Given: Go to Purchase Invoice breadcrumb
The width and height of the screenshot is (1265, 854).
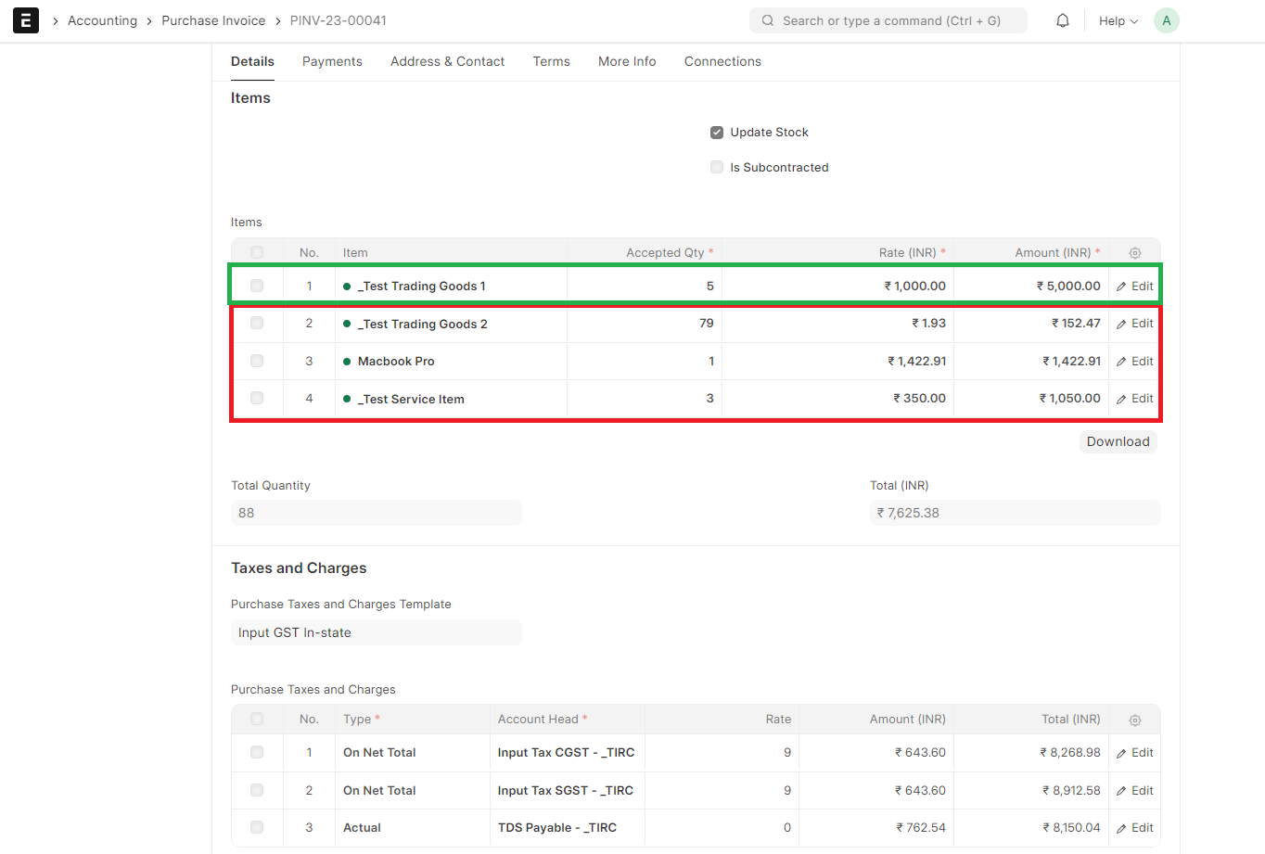Looking at the screenshot, I should [213, 20].
